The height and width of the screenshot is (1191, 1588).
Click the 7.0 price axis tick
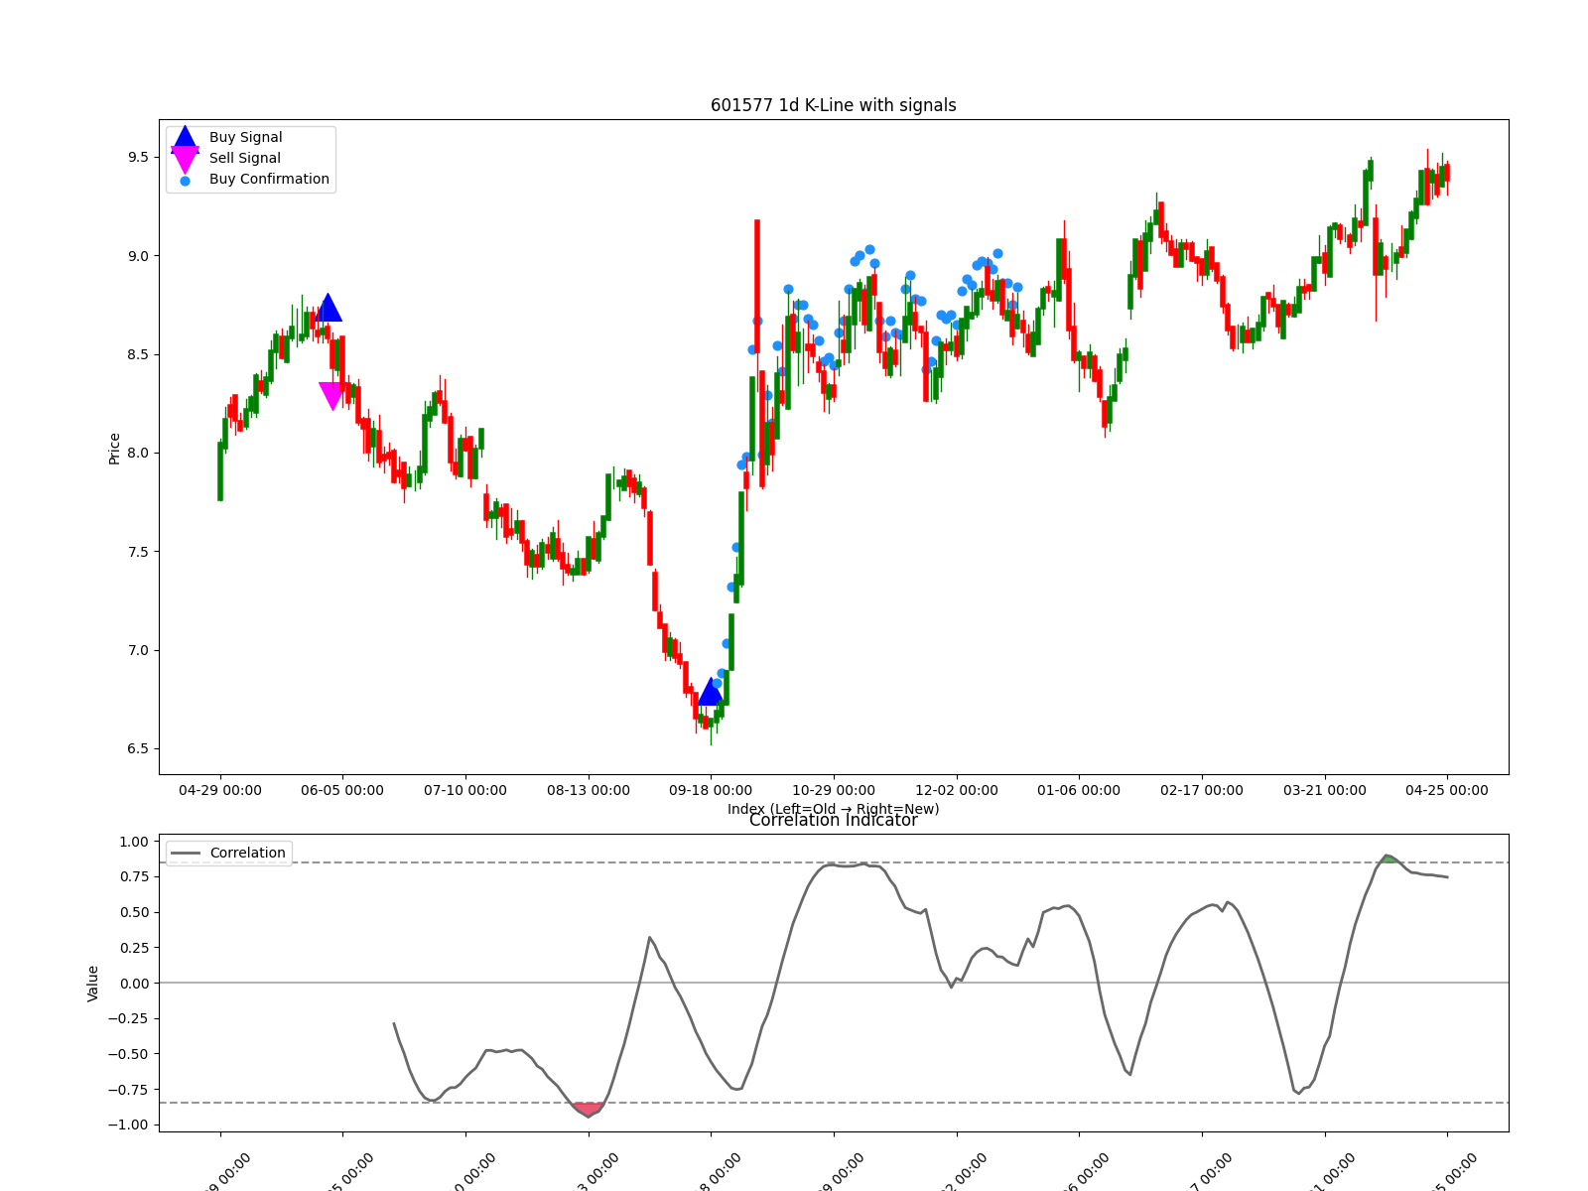138,651
